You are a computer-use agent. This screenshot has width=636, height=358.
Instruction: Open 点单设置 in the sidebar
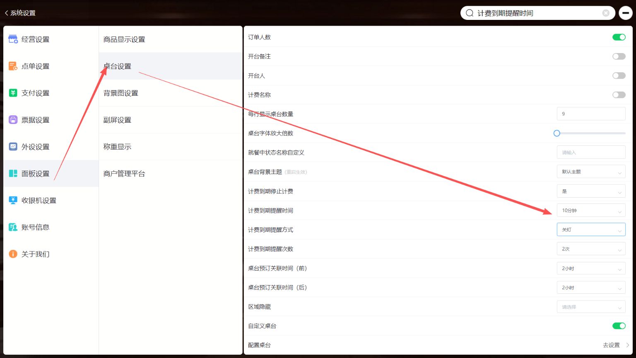coord(51,66)
